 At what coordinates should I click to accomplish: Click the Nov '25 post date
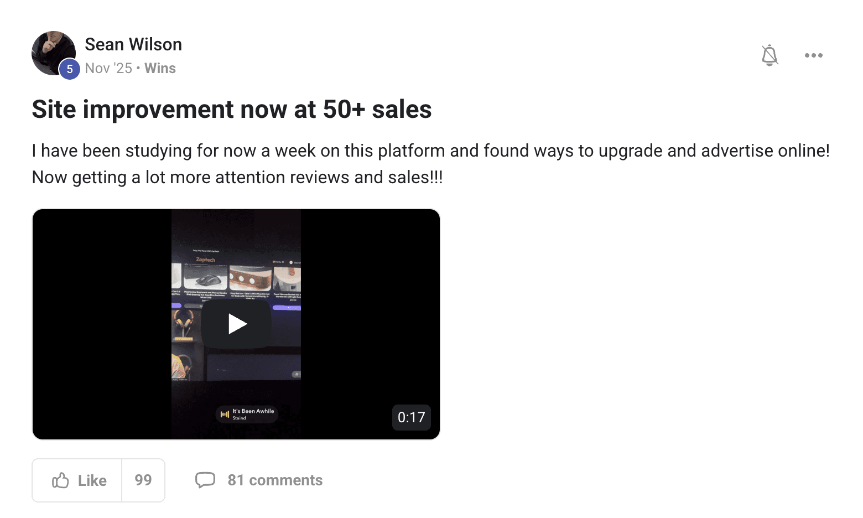click(108, 68)
